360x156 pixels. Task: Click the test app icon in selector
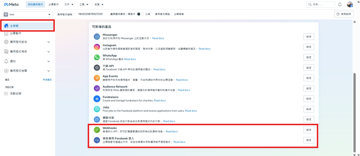coord(6,14)
